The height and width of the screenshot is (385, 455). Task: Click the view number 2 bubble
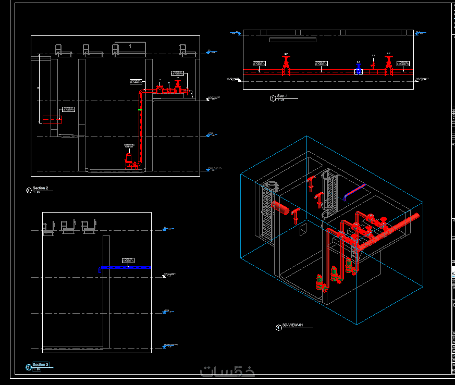[x=29, y=191]
